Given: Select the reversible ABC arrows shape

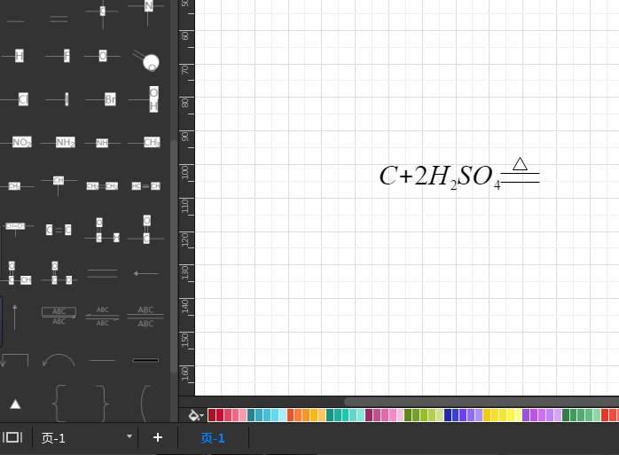Looking at the screenshot, I should click(x=102, y=317).
